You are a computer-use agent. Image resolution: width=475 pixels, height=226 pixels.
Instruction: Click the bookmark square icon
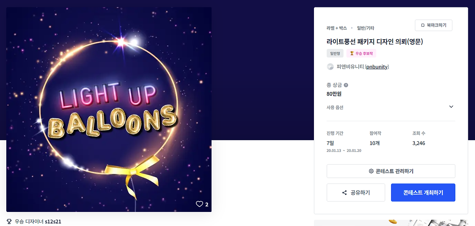click(423, 26)
